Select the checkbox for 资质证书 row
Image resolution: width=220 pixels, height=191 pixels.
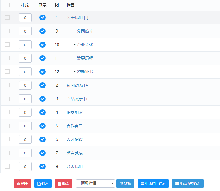point(7,71)
